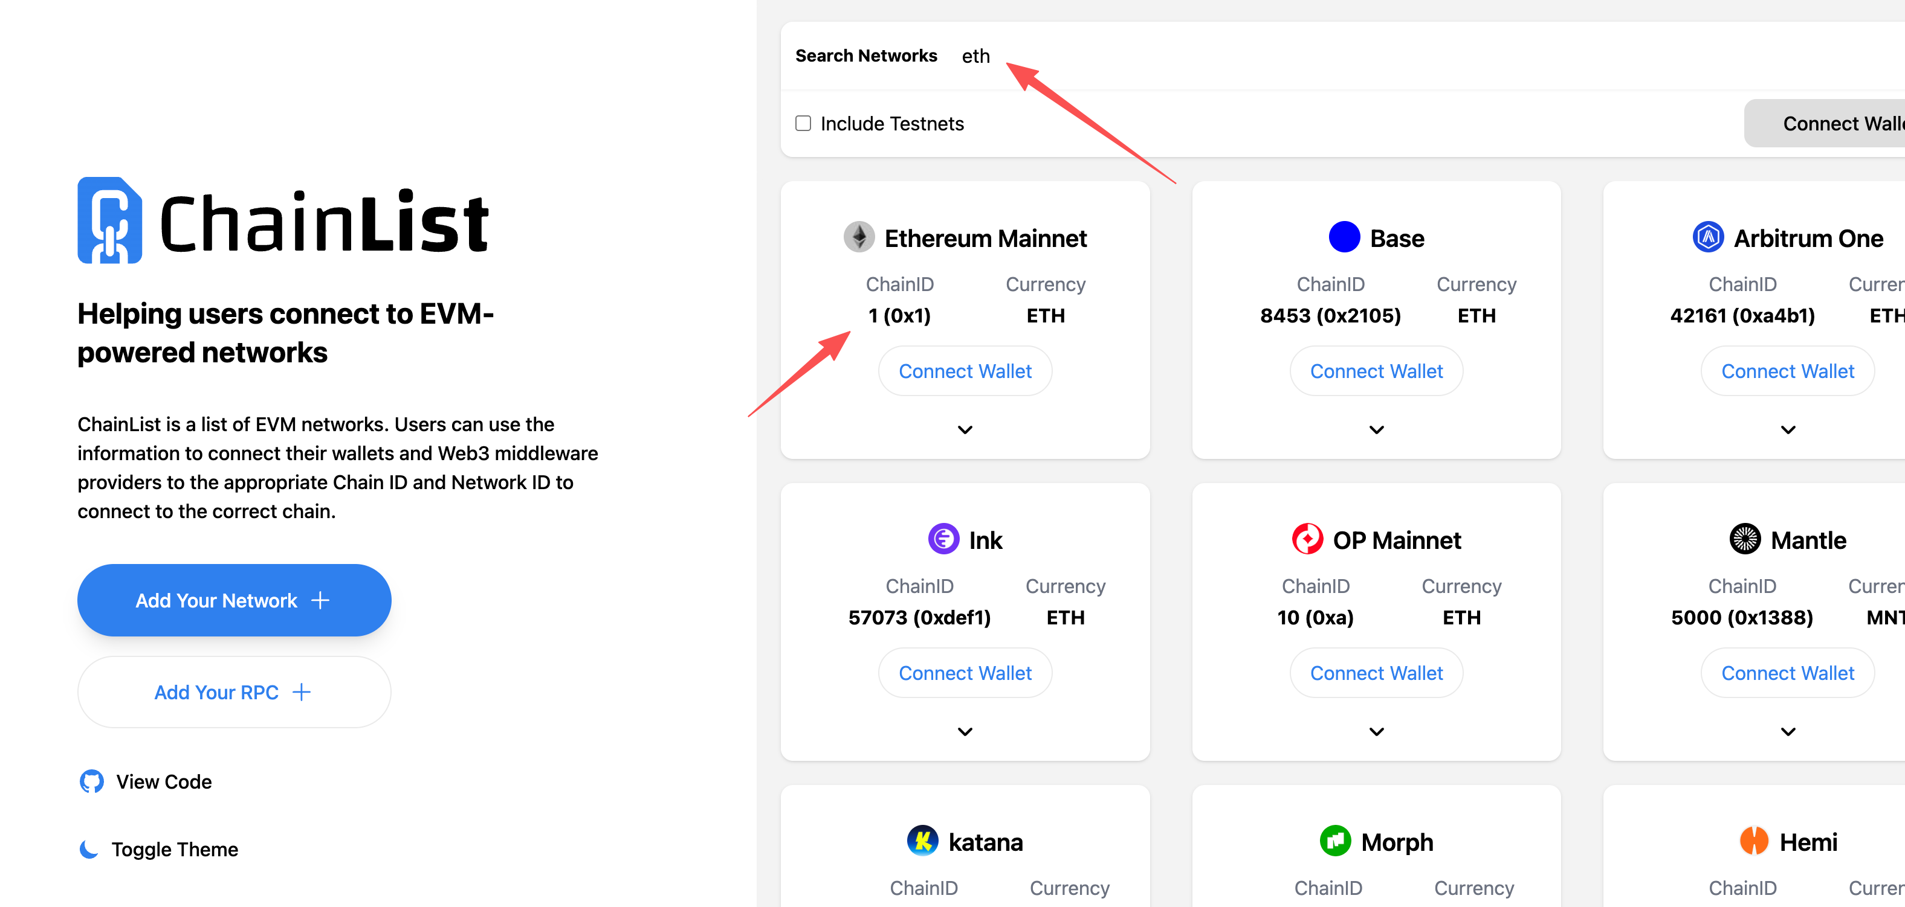Click the Mantle card title text
Image resolution: width=1905 pixels, height=907 pixels.
pos(1808,540)
